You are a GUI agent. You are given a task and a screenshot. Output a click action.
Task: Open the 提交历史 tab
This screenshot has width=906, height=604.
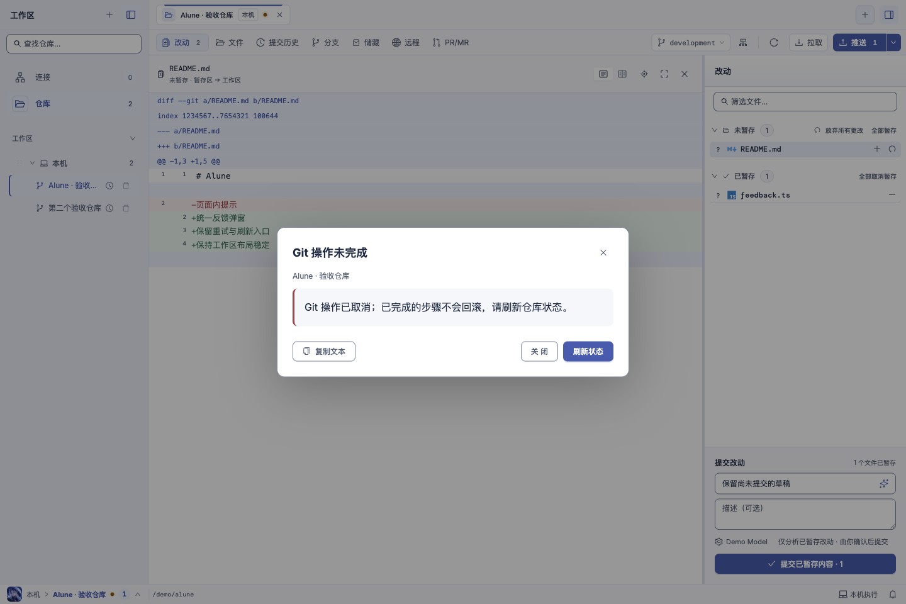277,42
